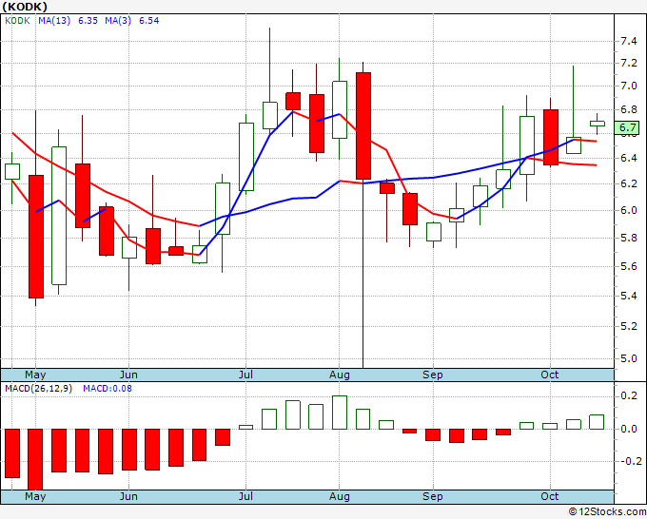Click the last small green October candlestick
Screen dimensions: 647x519
[x=598, y=124]
